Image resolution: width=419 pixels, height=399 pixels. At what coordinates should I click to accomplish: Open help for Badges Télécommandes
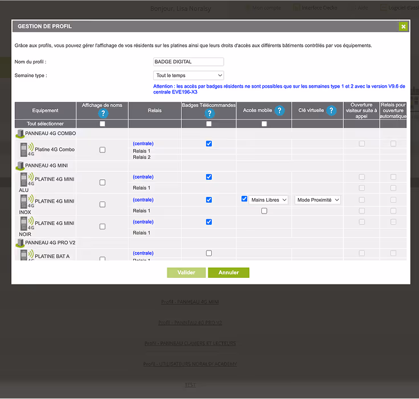click(x=209, y=114)
